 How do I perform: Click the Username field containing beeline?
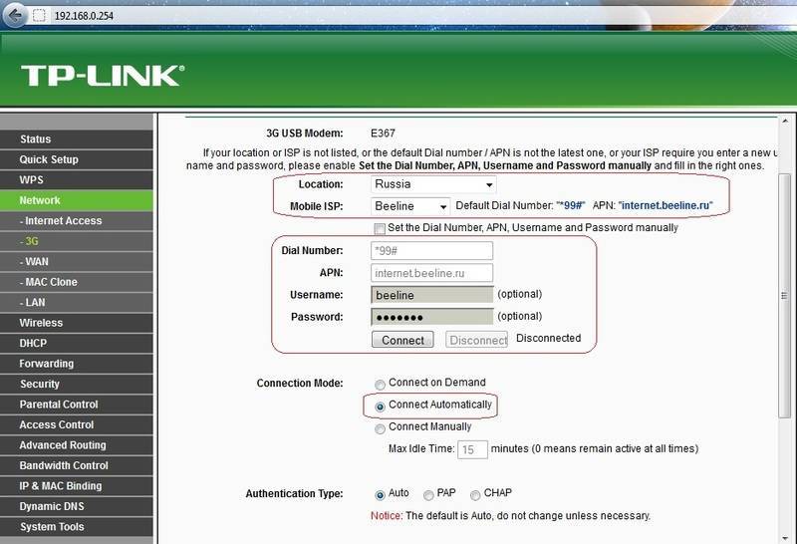[x=431, y=295]
